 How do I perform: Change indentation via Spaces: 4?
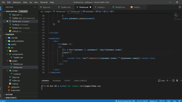tap(153, 101)
